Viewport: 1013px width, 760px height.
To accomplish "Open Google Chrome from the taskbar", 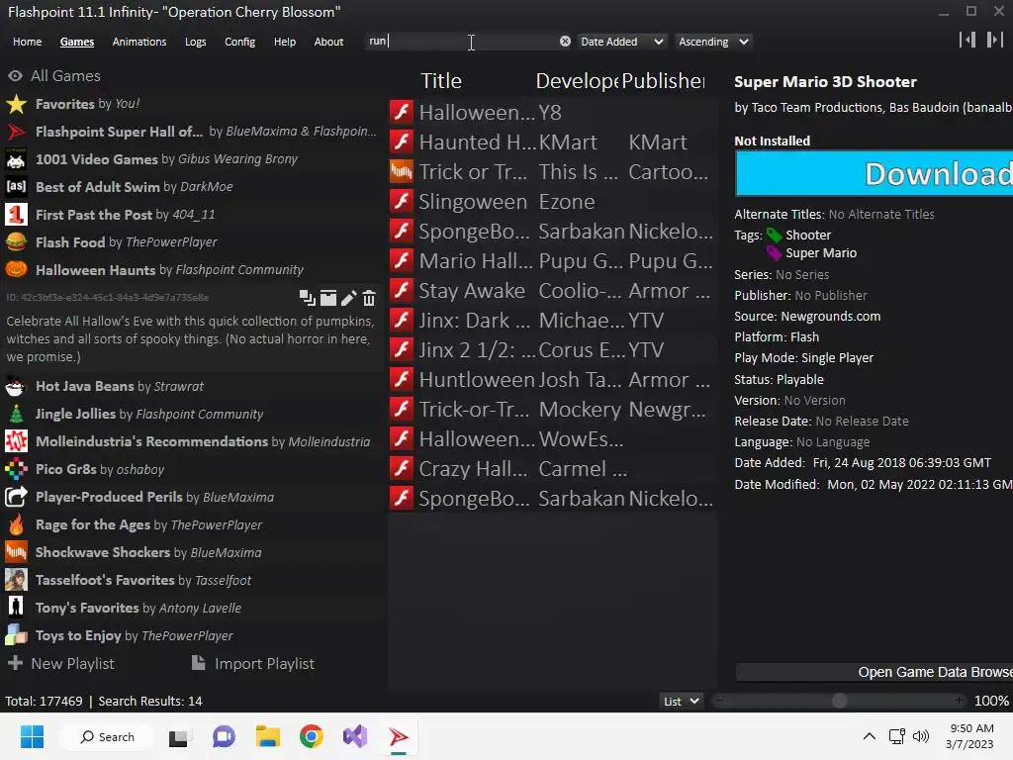I will (312, 736).
